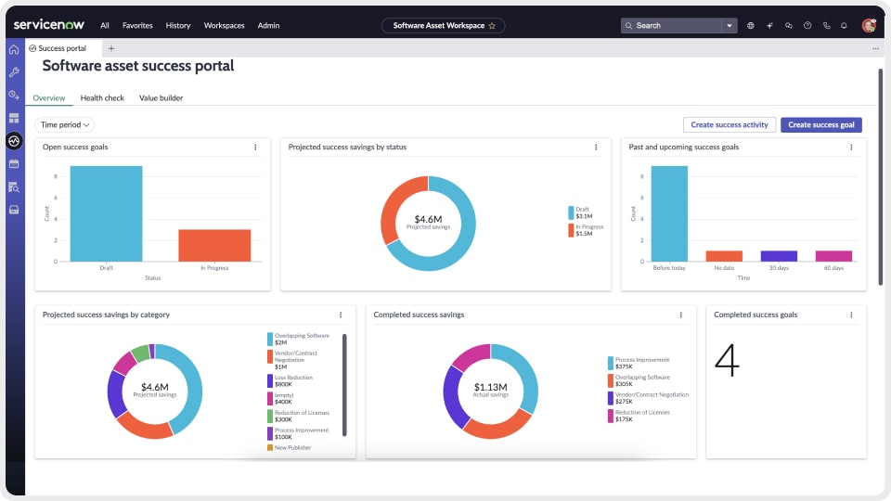
Task: Open the chat bubbles icon in header
Action: pos(788,26)
